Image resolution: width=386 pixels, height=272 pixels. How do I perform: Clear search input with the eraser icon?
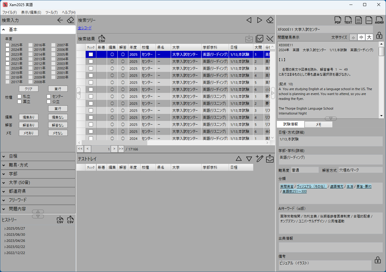[x=70, y=20]
